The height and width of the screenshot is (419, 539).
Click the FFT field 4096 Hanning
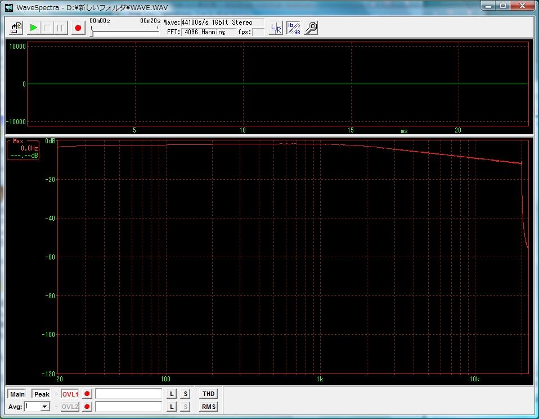pos(209,32)
